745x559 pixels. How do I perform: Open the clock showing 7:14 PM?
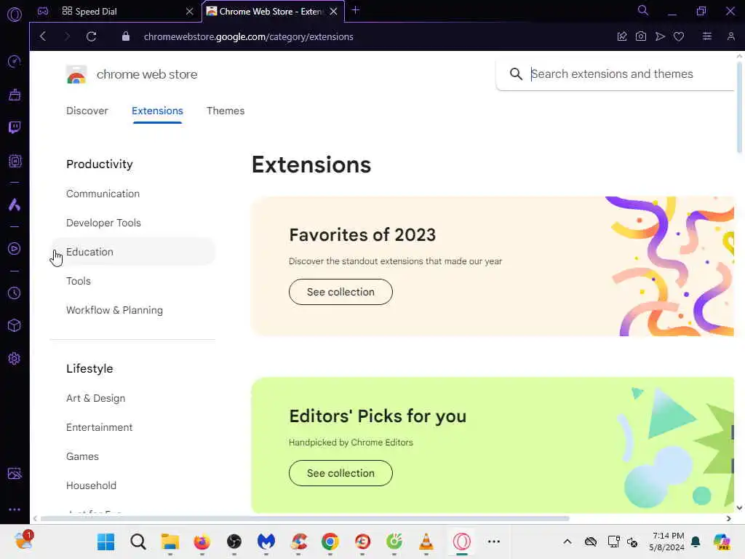click(667, 542)
